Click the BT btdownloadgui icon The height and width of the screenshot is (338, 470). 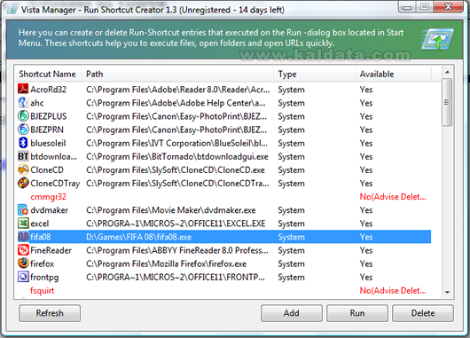coord(23,156)
